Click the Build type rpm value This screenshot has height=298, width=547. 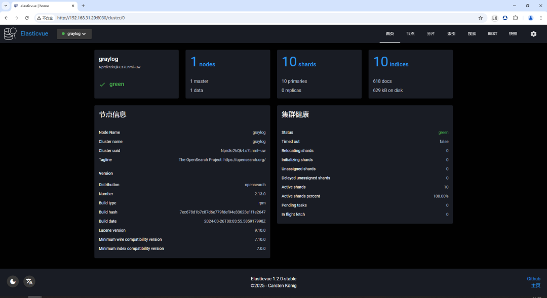tap(262, 203)
